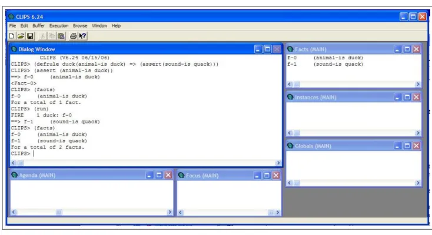Image resolution: width=432 pixels, height=235 pixels.
Task: Click the Facts (MAIN) window icon
Action: 290,49
